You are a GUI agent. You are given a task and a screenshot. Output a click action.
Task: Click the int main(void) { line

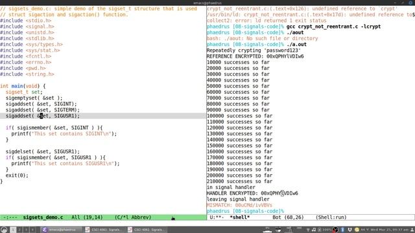point(23,86)
